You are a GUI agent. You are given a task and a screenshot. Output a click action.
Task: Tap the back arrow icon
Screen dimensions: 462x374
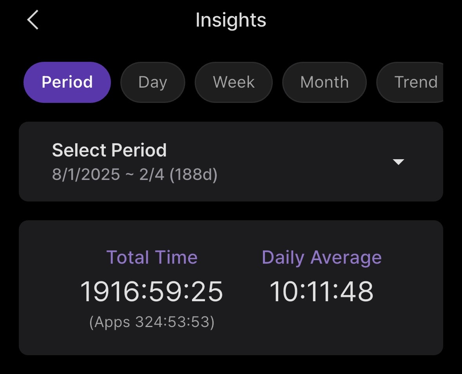[33, 20]
